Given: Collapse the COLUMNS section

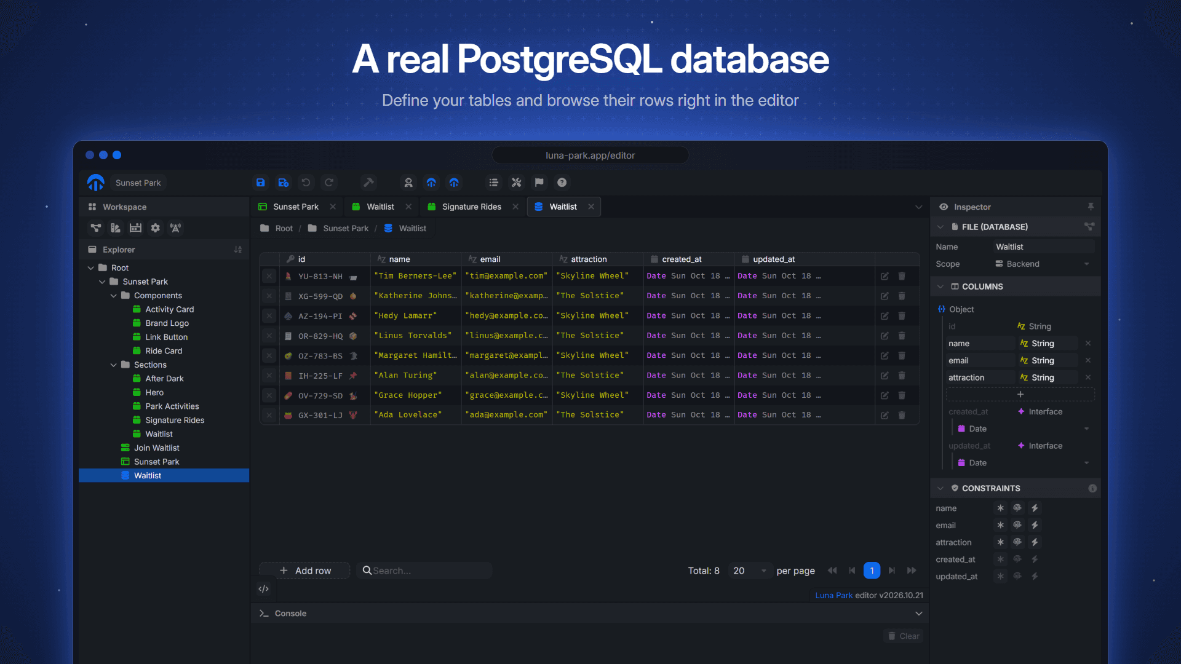Looking at the screenshot, I should 940,287.
